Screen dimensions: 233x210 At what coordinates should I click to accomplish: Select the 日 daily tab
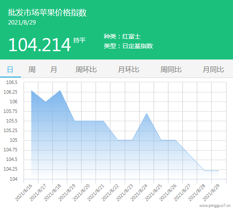click(x=10, y=70)
